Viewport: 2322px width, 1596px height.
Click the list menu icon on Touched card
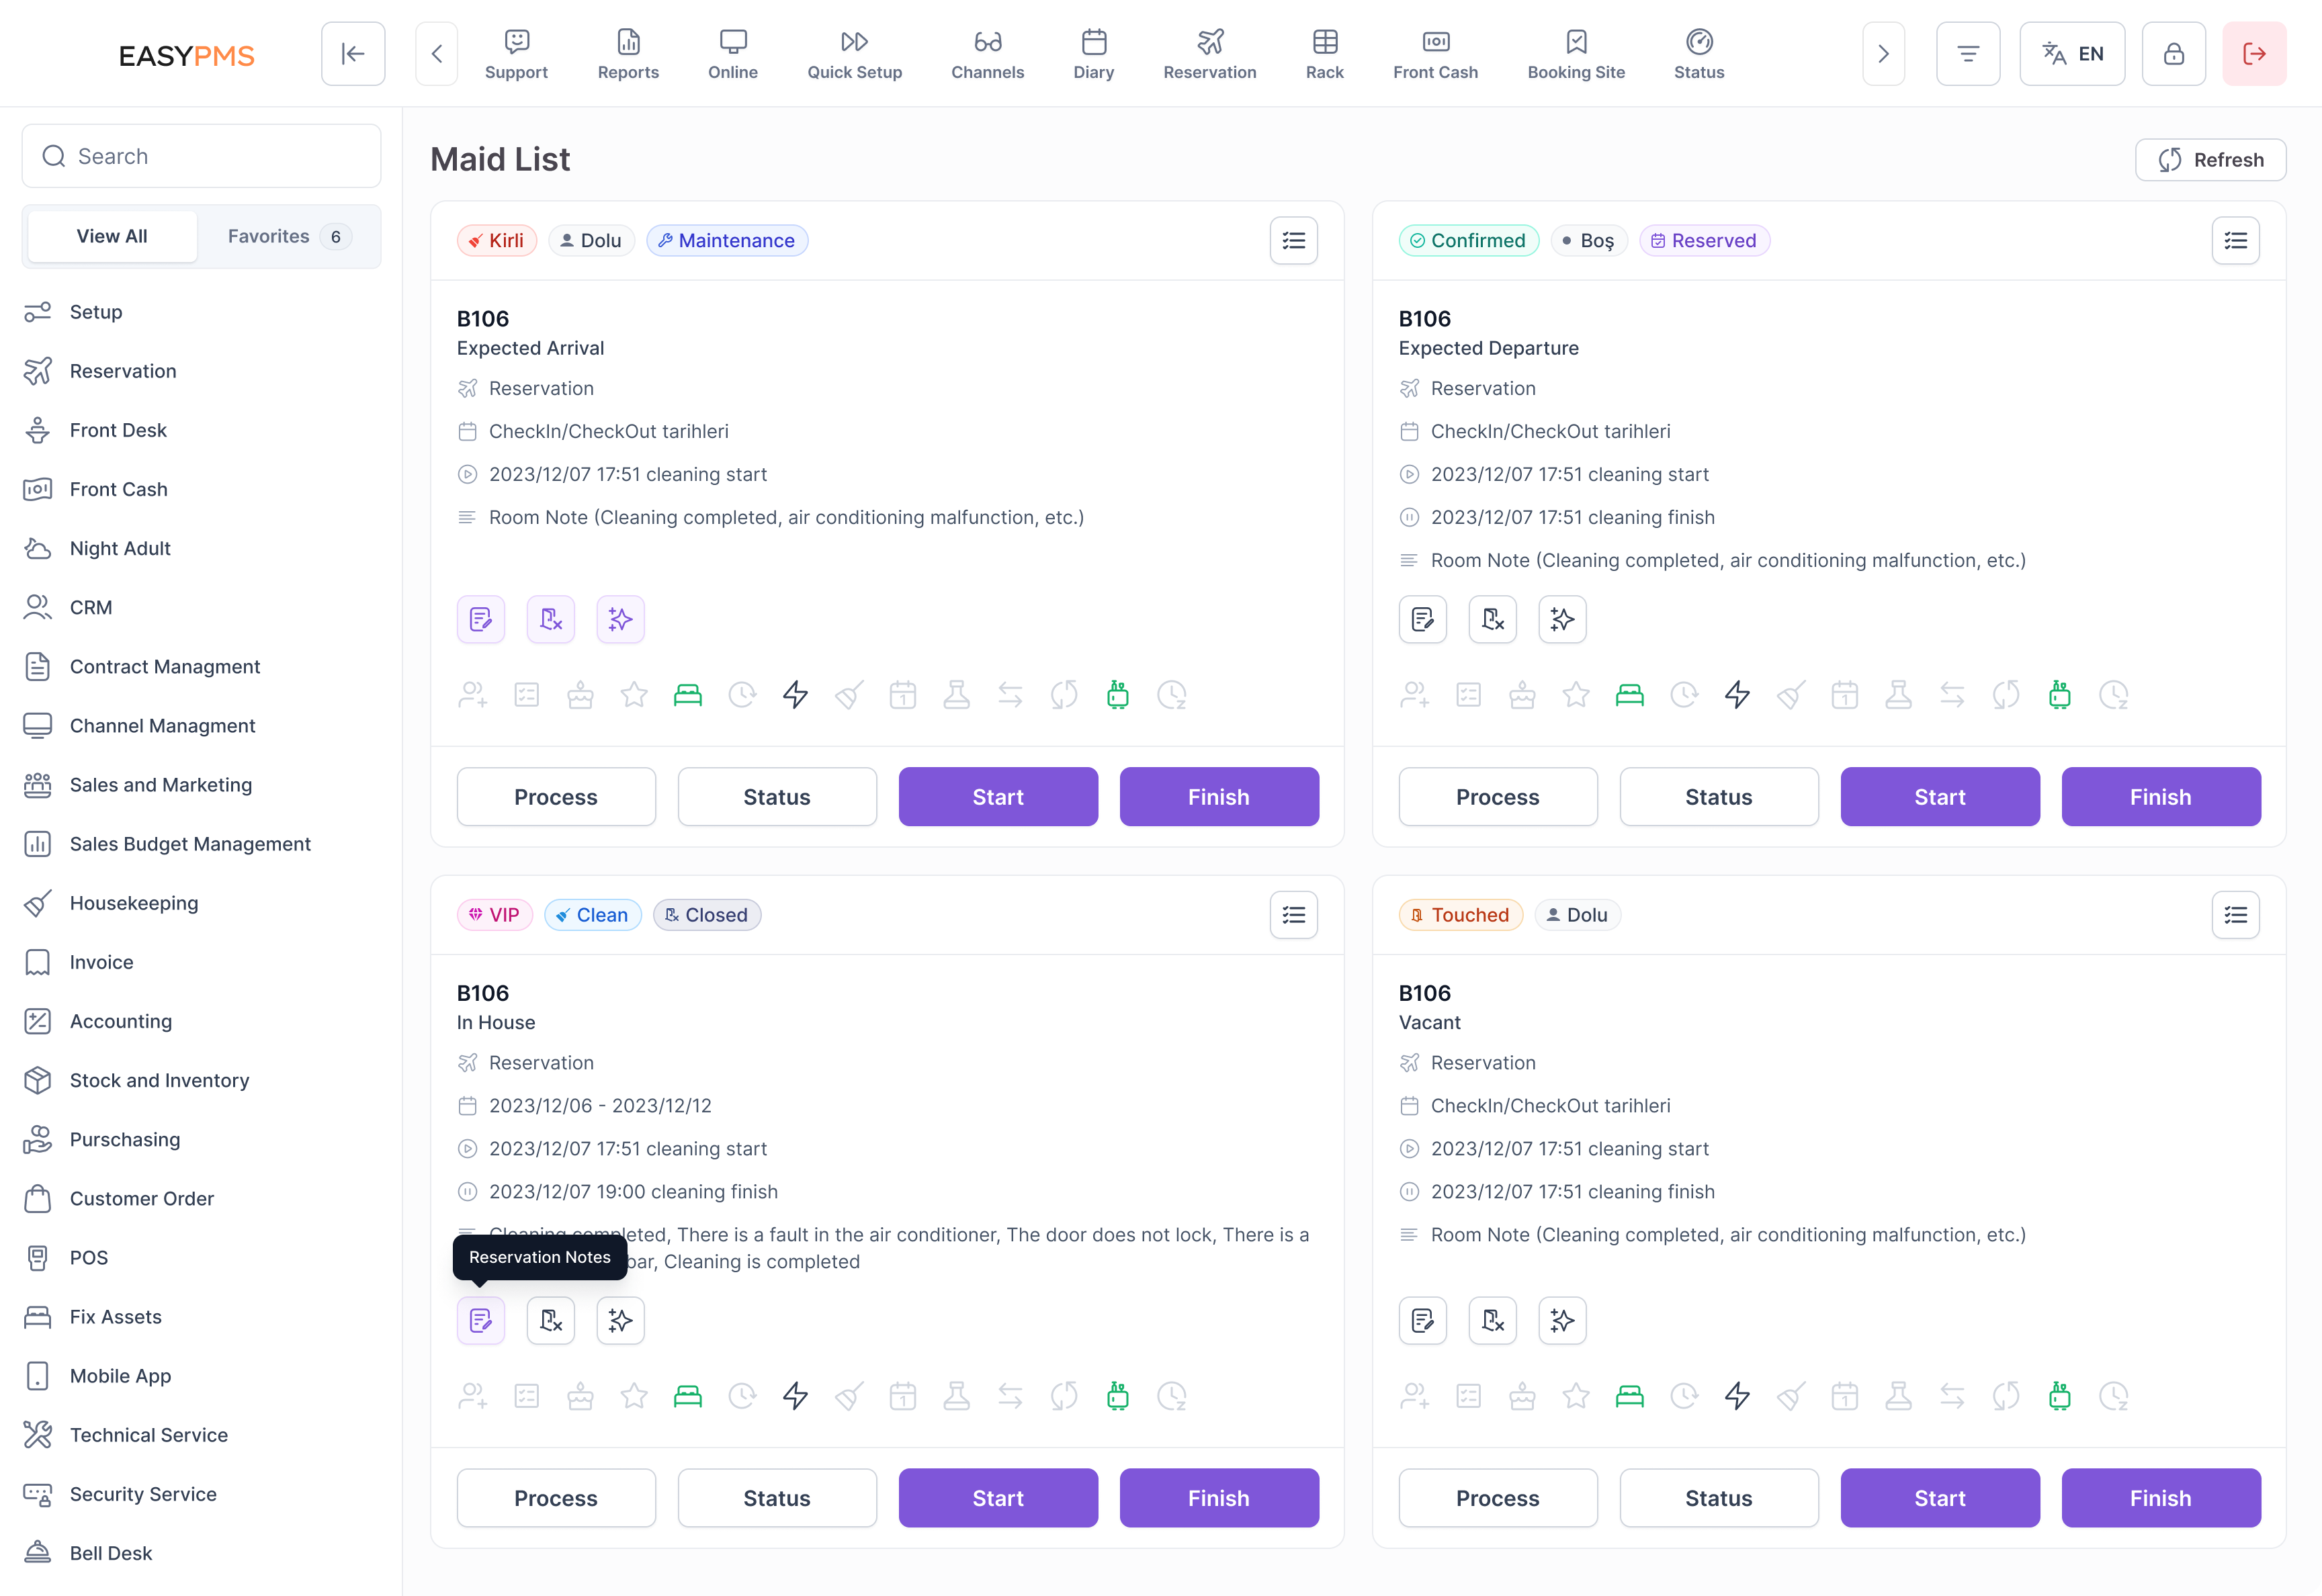pyautogui.click(x=2235, y=914)
